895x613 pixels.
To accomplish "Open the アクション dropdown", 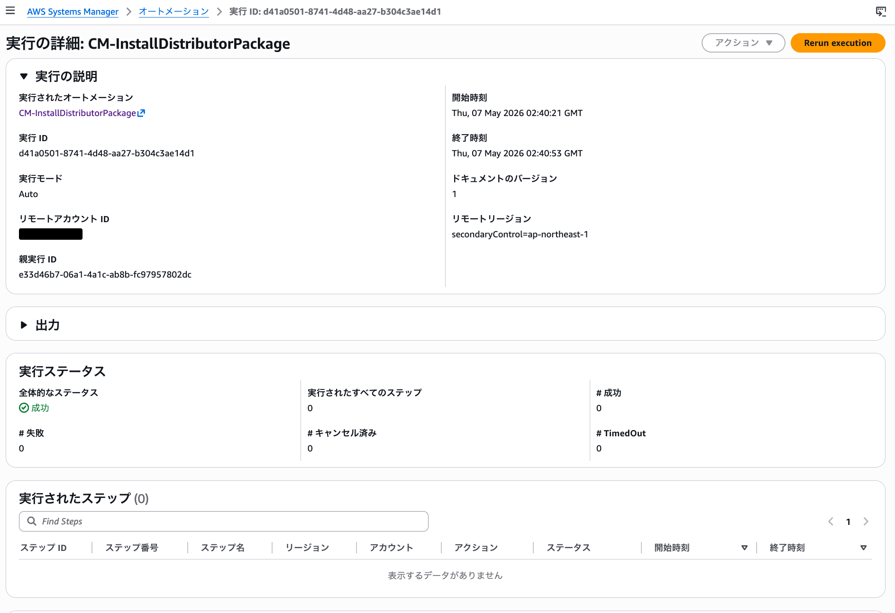I will (x=743, y=43).
